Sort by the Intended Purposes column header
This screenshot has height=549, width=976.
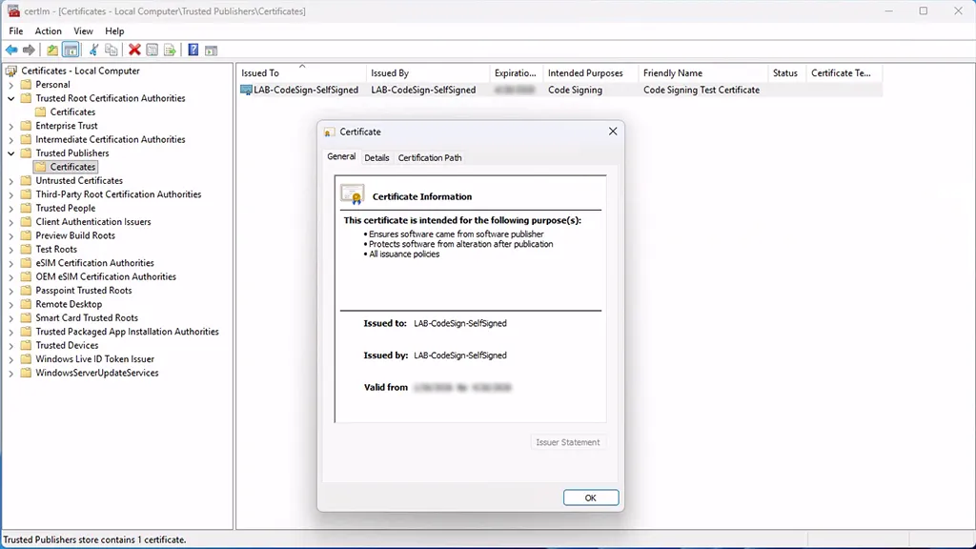591,72
